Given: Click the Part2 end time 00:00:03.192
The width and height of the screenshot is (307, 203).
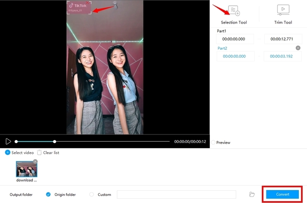Looking at the screenshot, I should (282, 56).
